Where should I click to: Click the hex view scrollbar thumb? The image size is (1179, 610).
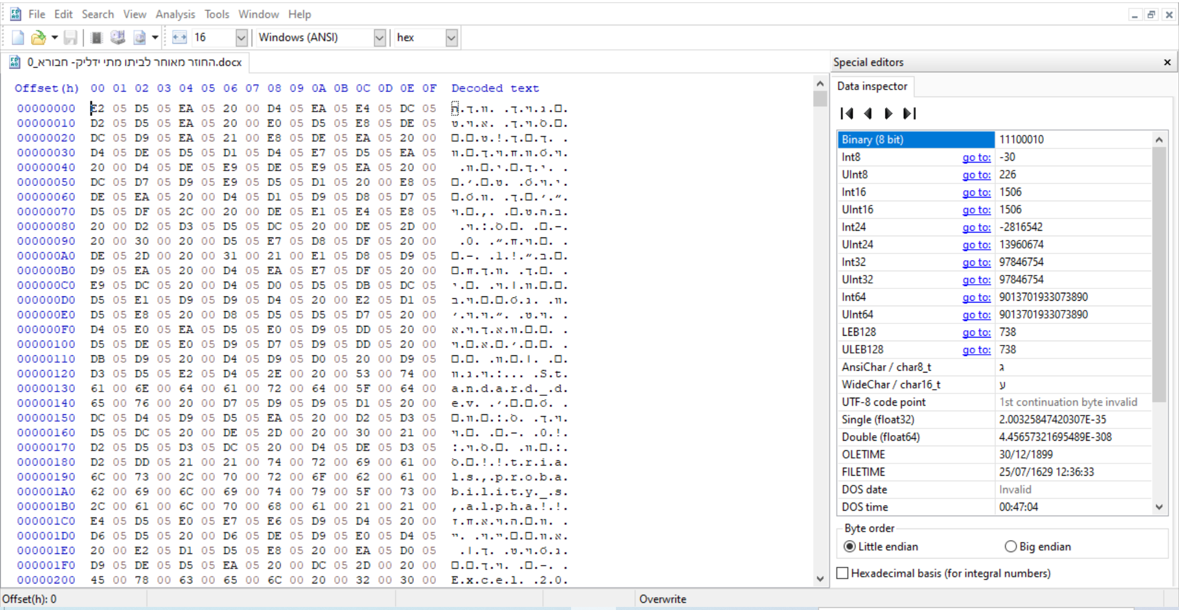click(x=820, y=99)
